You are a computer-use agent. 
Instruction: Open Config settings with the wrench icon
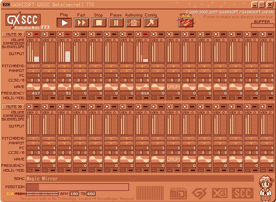click(x=151, y=23)
